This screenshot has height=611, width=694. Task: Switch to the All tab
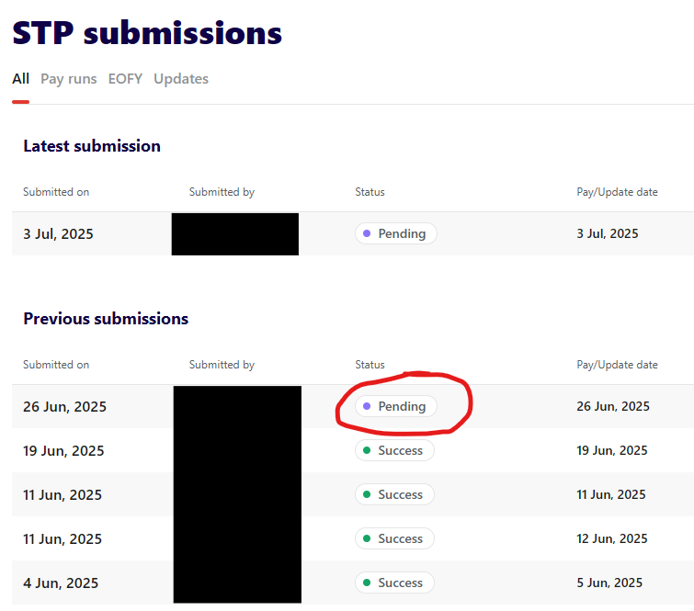(20, 79)
